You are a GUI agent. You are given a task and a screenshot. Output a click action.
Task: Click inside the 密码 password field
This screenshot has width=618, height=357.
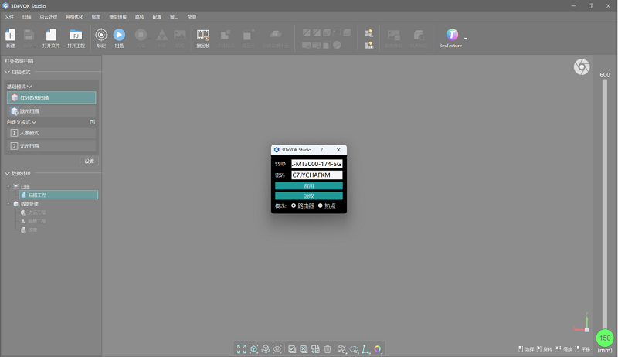coord(317,175)
